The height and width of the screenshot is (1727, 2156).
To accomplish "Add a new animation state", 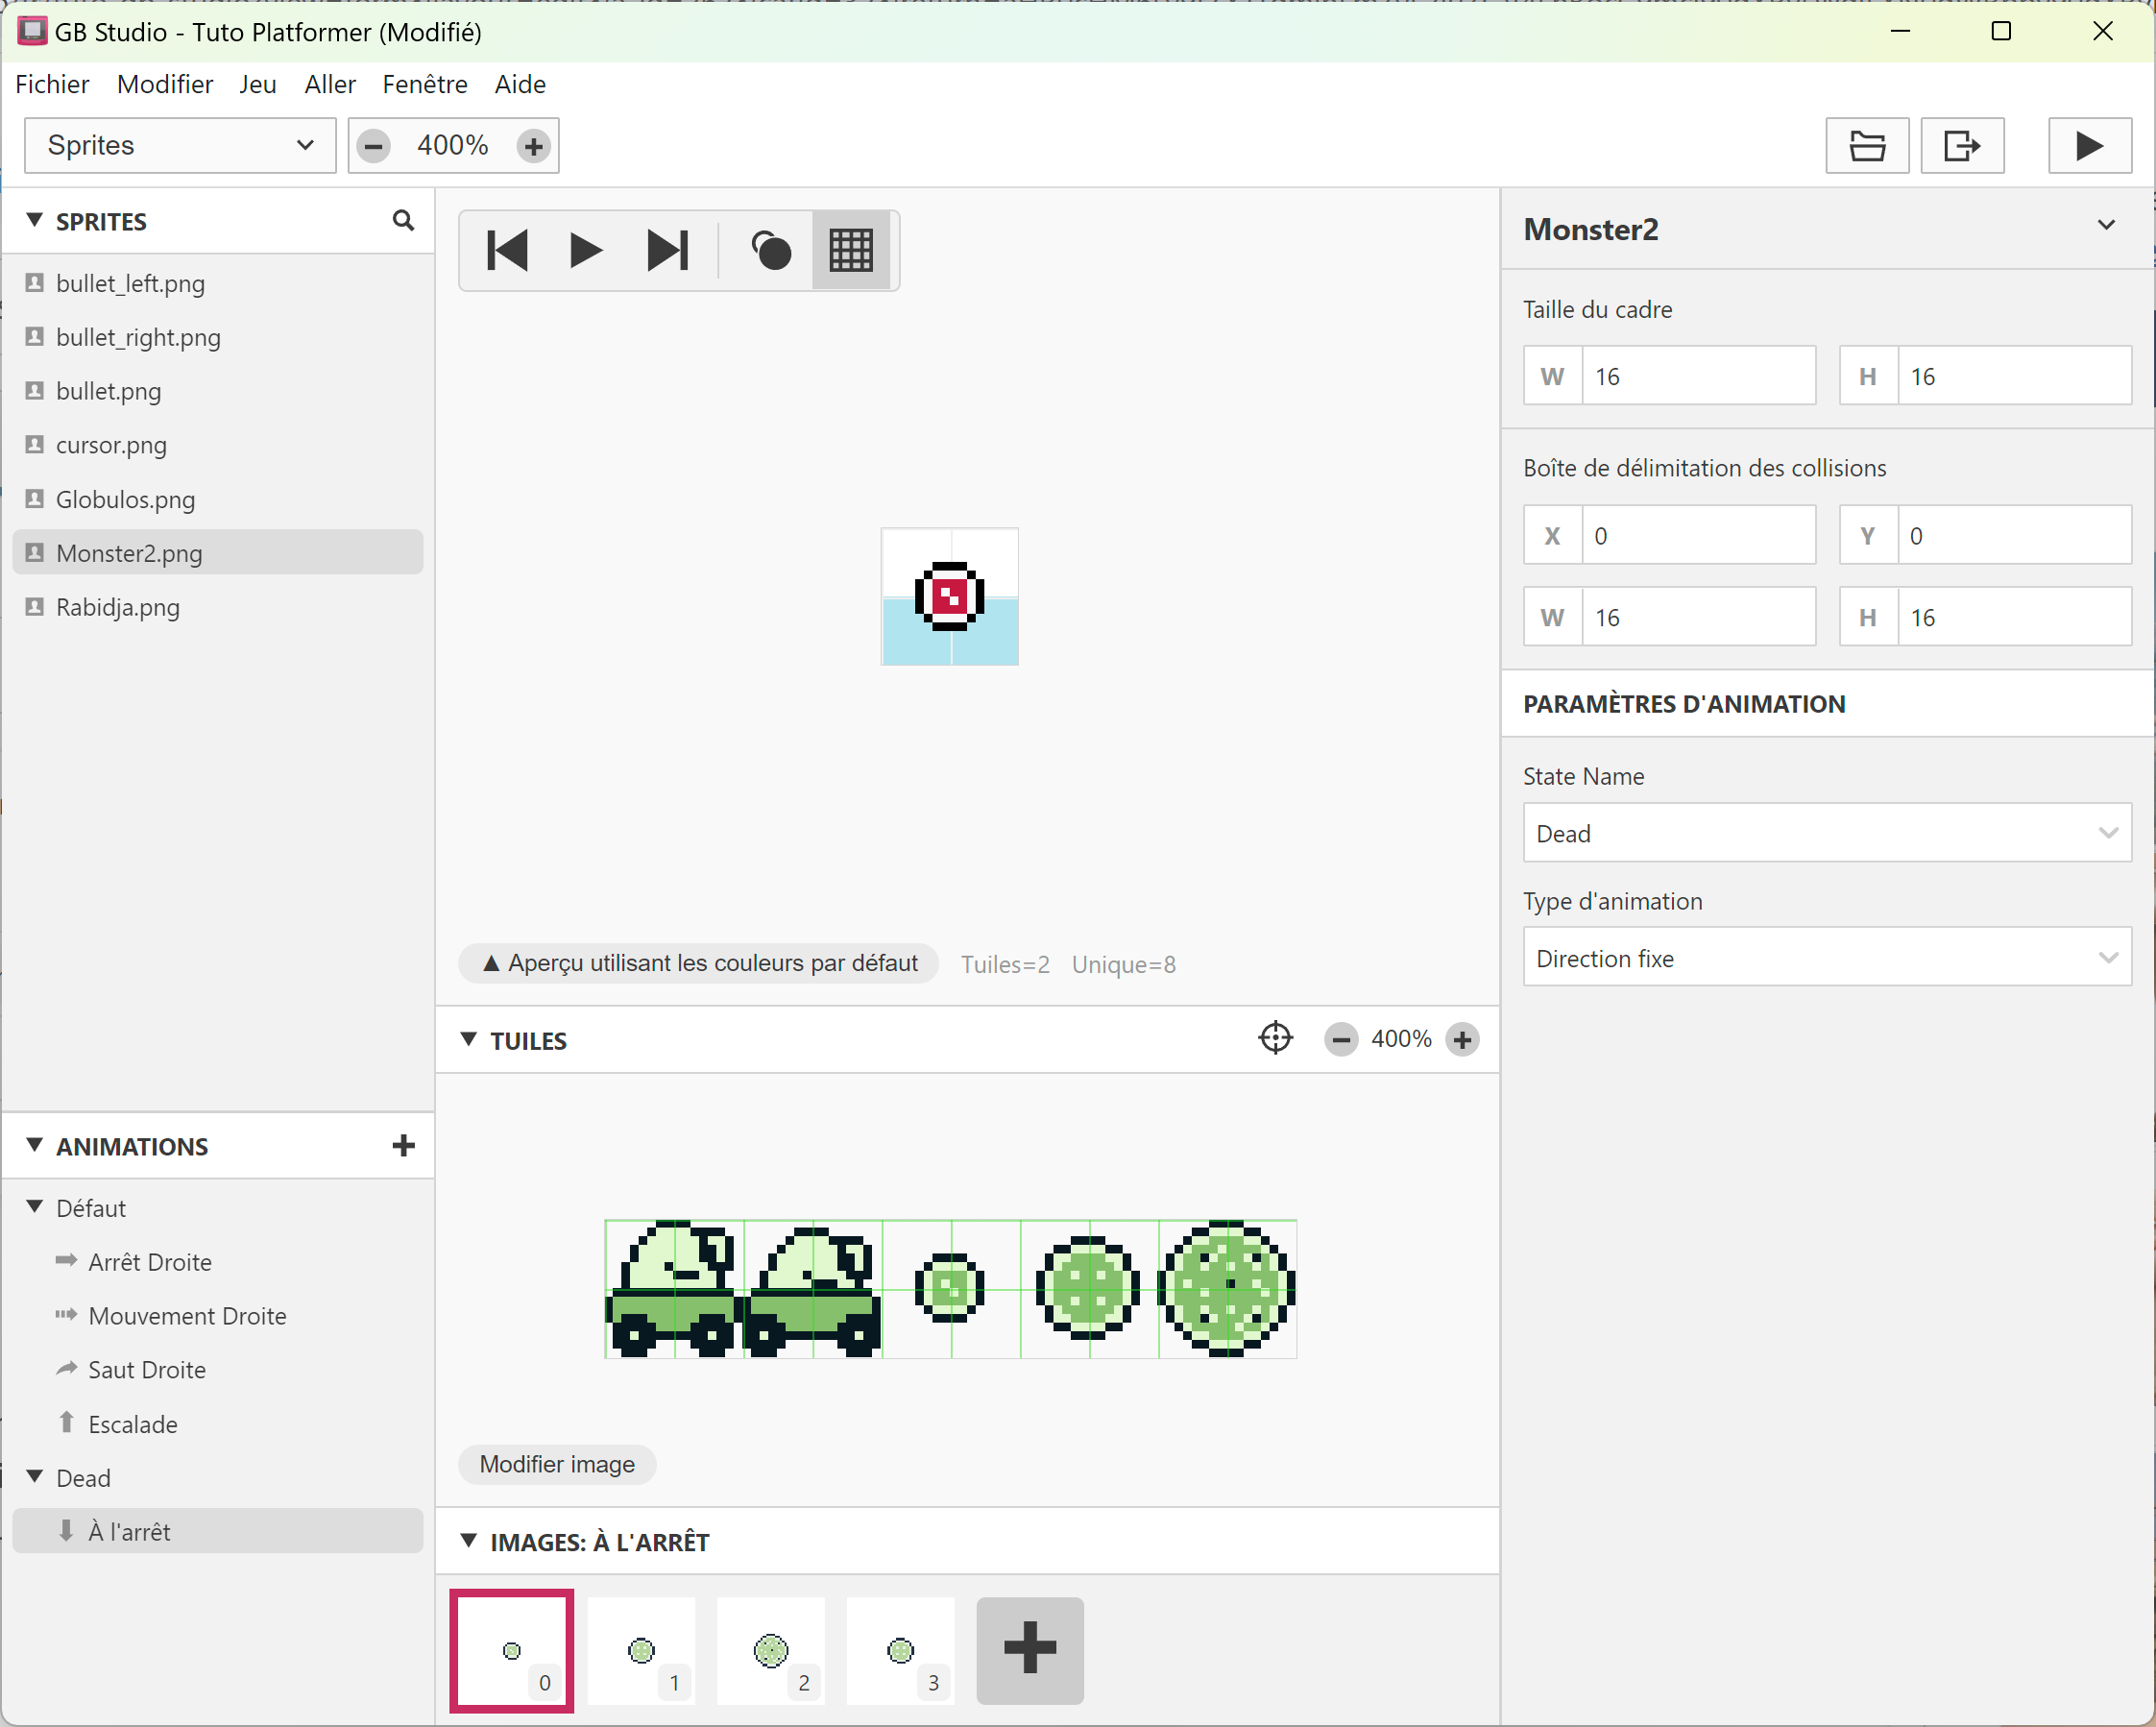I will click(x=403, y=1146).
